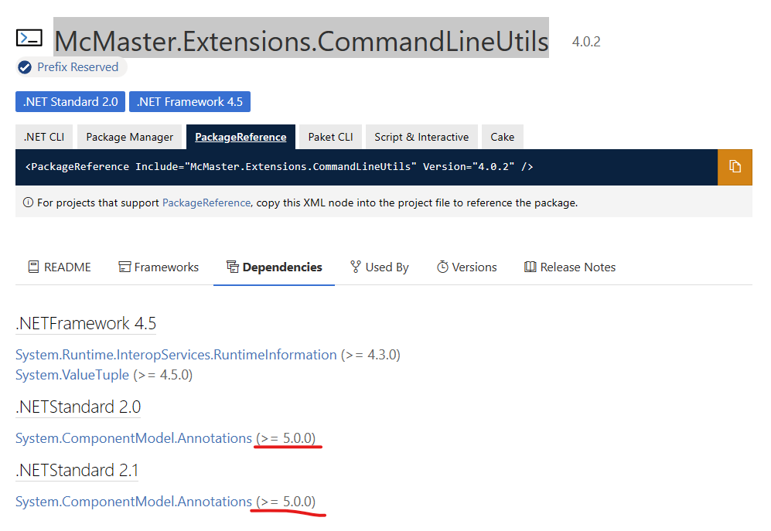
Task: Click the info icon beside PackageReference note
Action: 28,203
